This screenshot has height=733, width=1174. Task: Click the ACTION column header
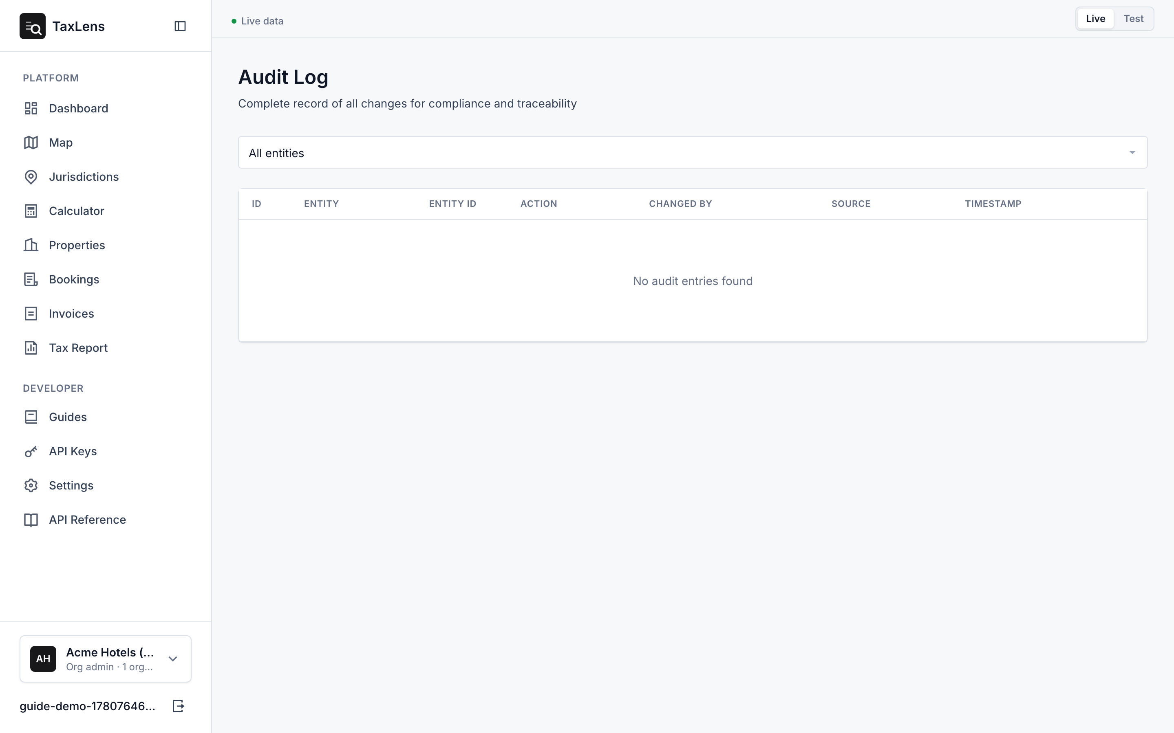pyautogui.click(x=538, y=204)
